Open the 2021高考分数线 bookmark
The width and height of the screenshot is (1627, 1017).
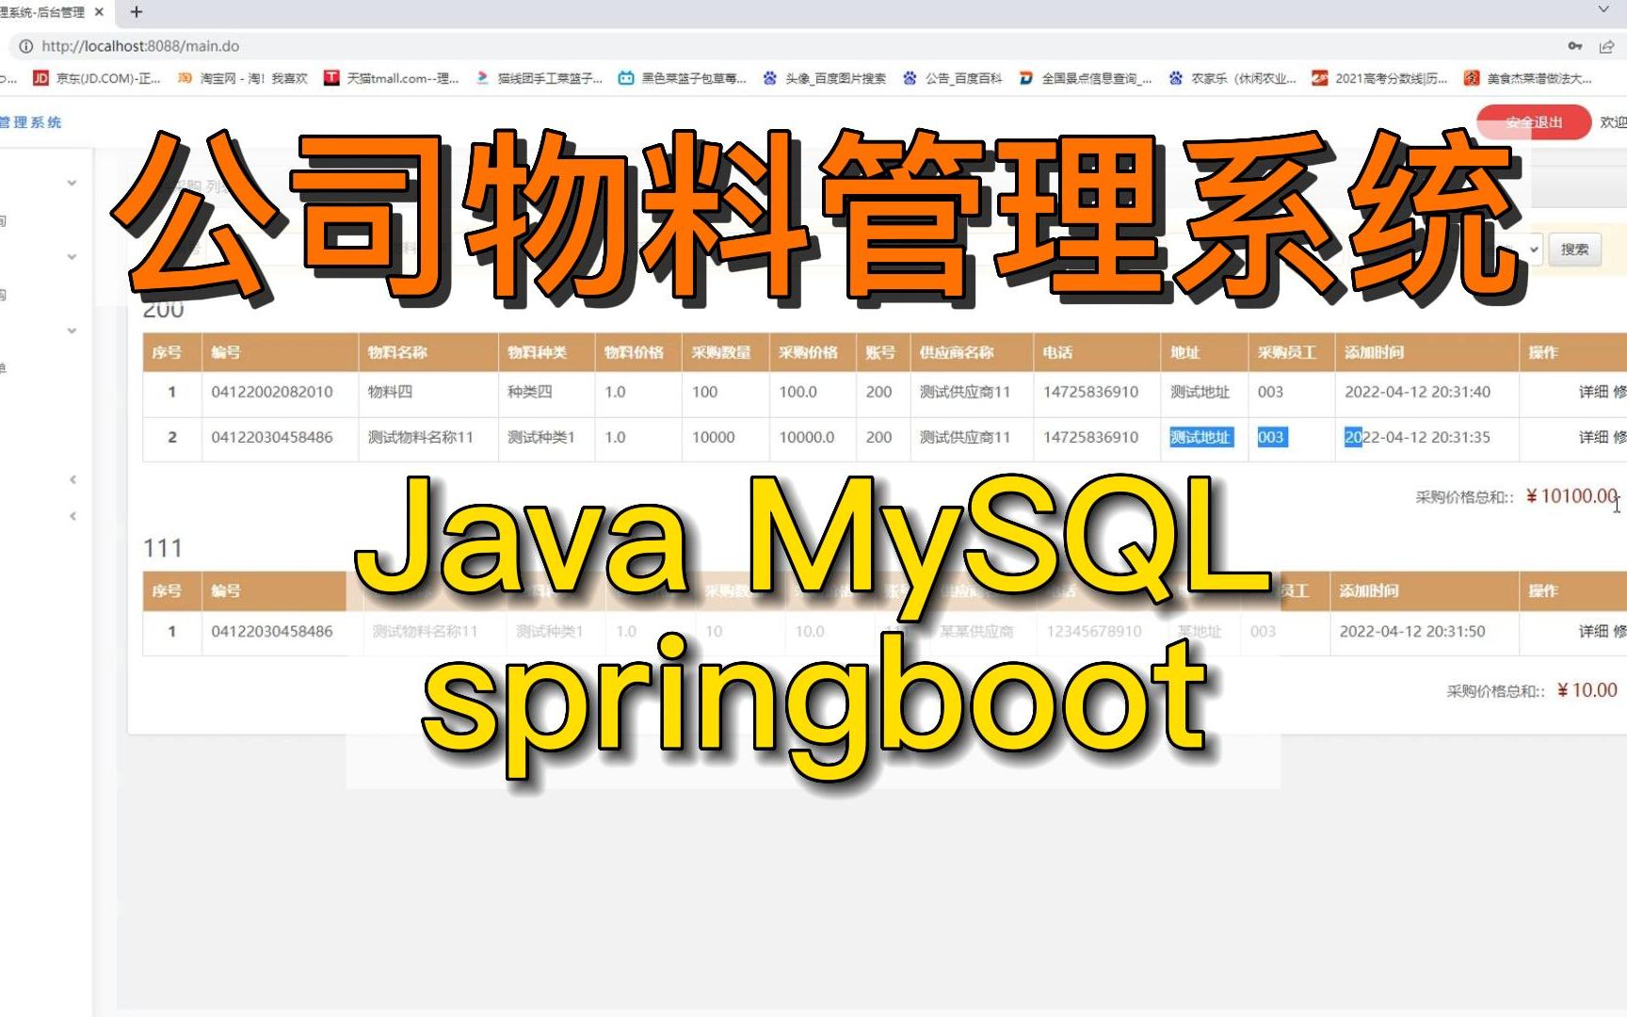pos(1380,78)
